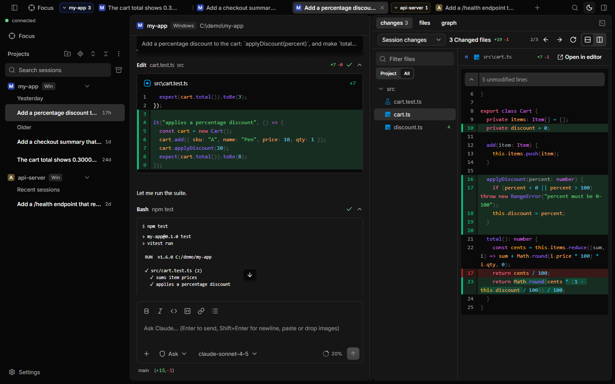Click the add project folder icon

67,54
